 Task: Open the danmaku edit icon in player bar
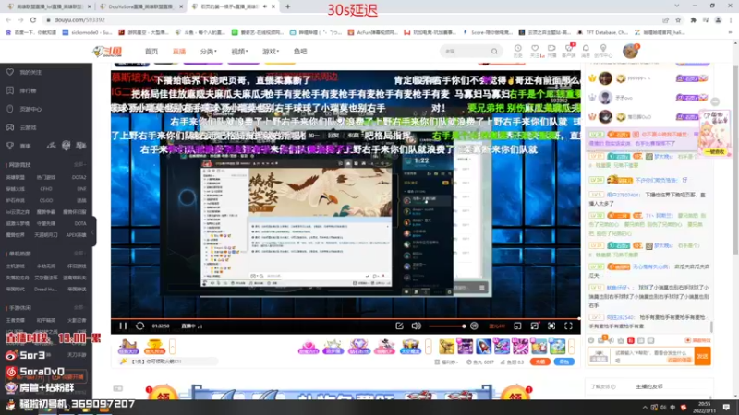point(399,326)
